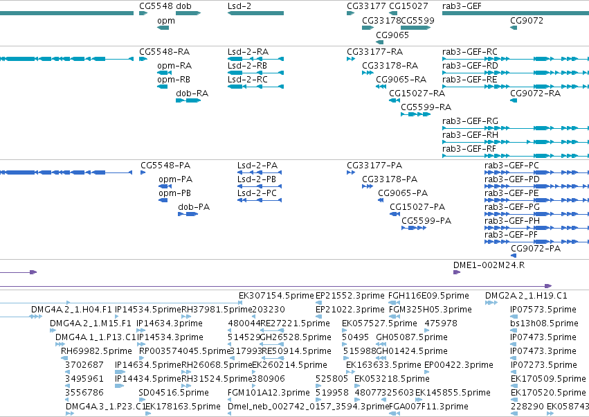Click the GH05087.5prime EST label
The width and height of the screenshot is (589, 417).
click(x=412, y=337)
